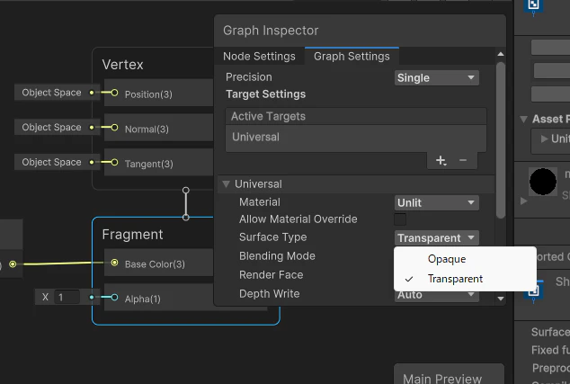Click the Position(3) input port
The width and height of the screenshot is (570, 384).
[114, 93]
